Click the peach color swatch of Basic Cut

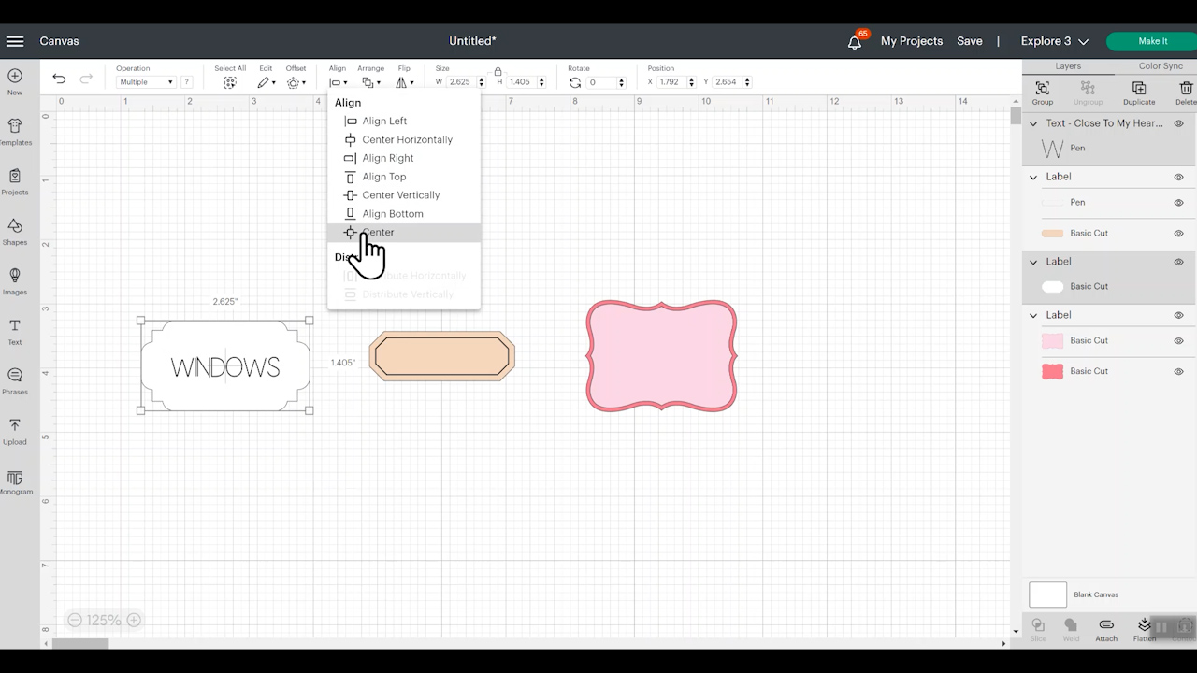(x=1052, y=234)
